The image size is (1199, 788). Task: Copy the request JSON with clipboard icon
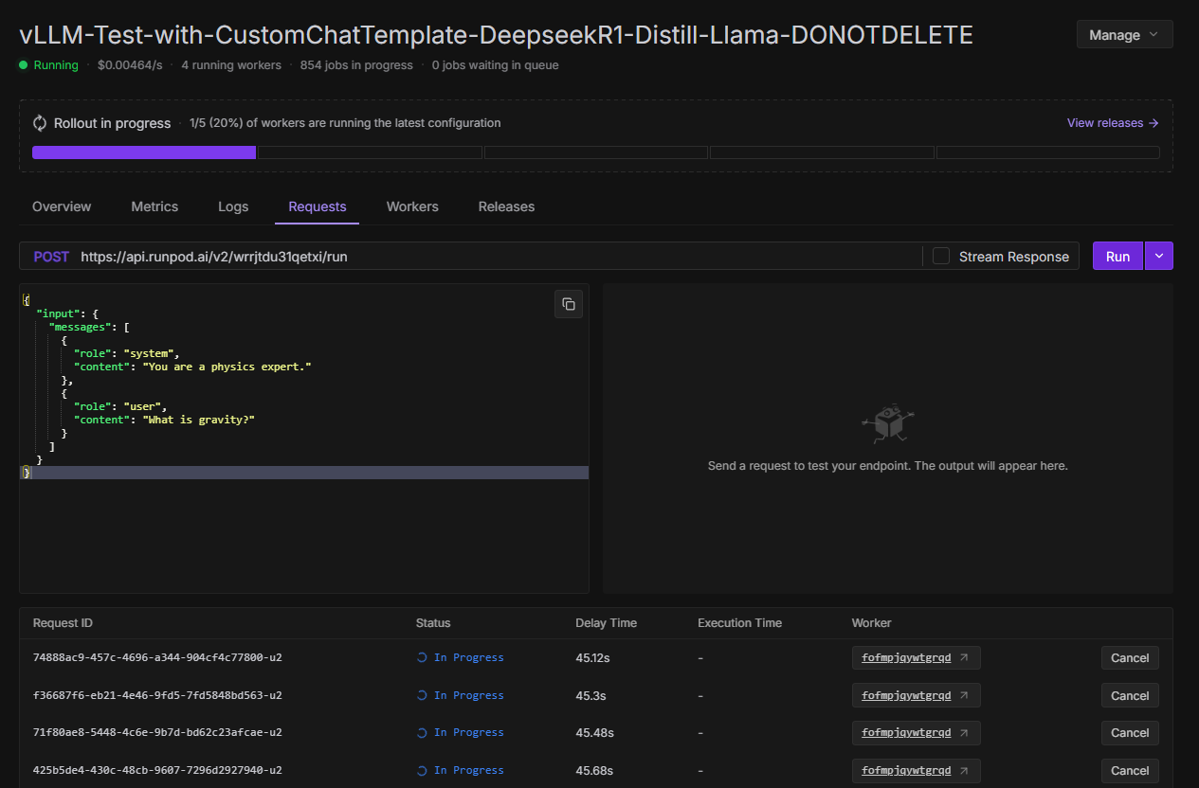tap(569, 304)
